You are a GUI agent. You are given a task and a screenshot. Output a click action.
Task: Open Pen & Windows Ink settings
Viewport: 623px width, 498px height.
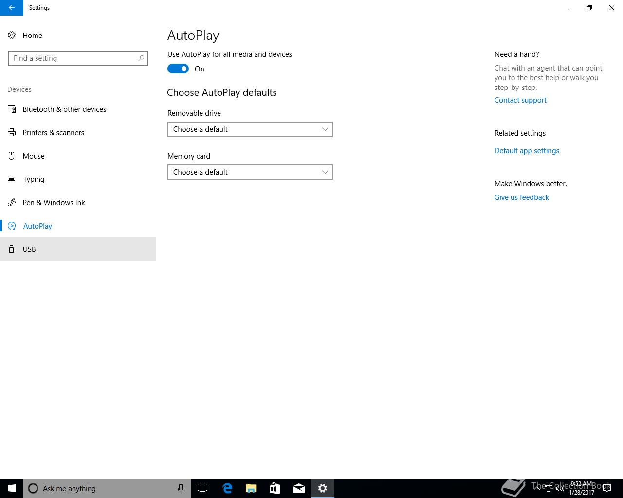(x=78, y=203)
